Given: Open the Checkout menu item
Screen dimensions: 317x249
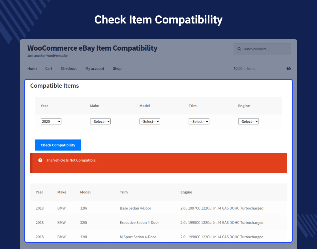Looking at the screenshot, I should pos(69,68).
